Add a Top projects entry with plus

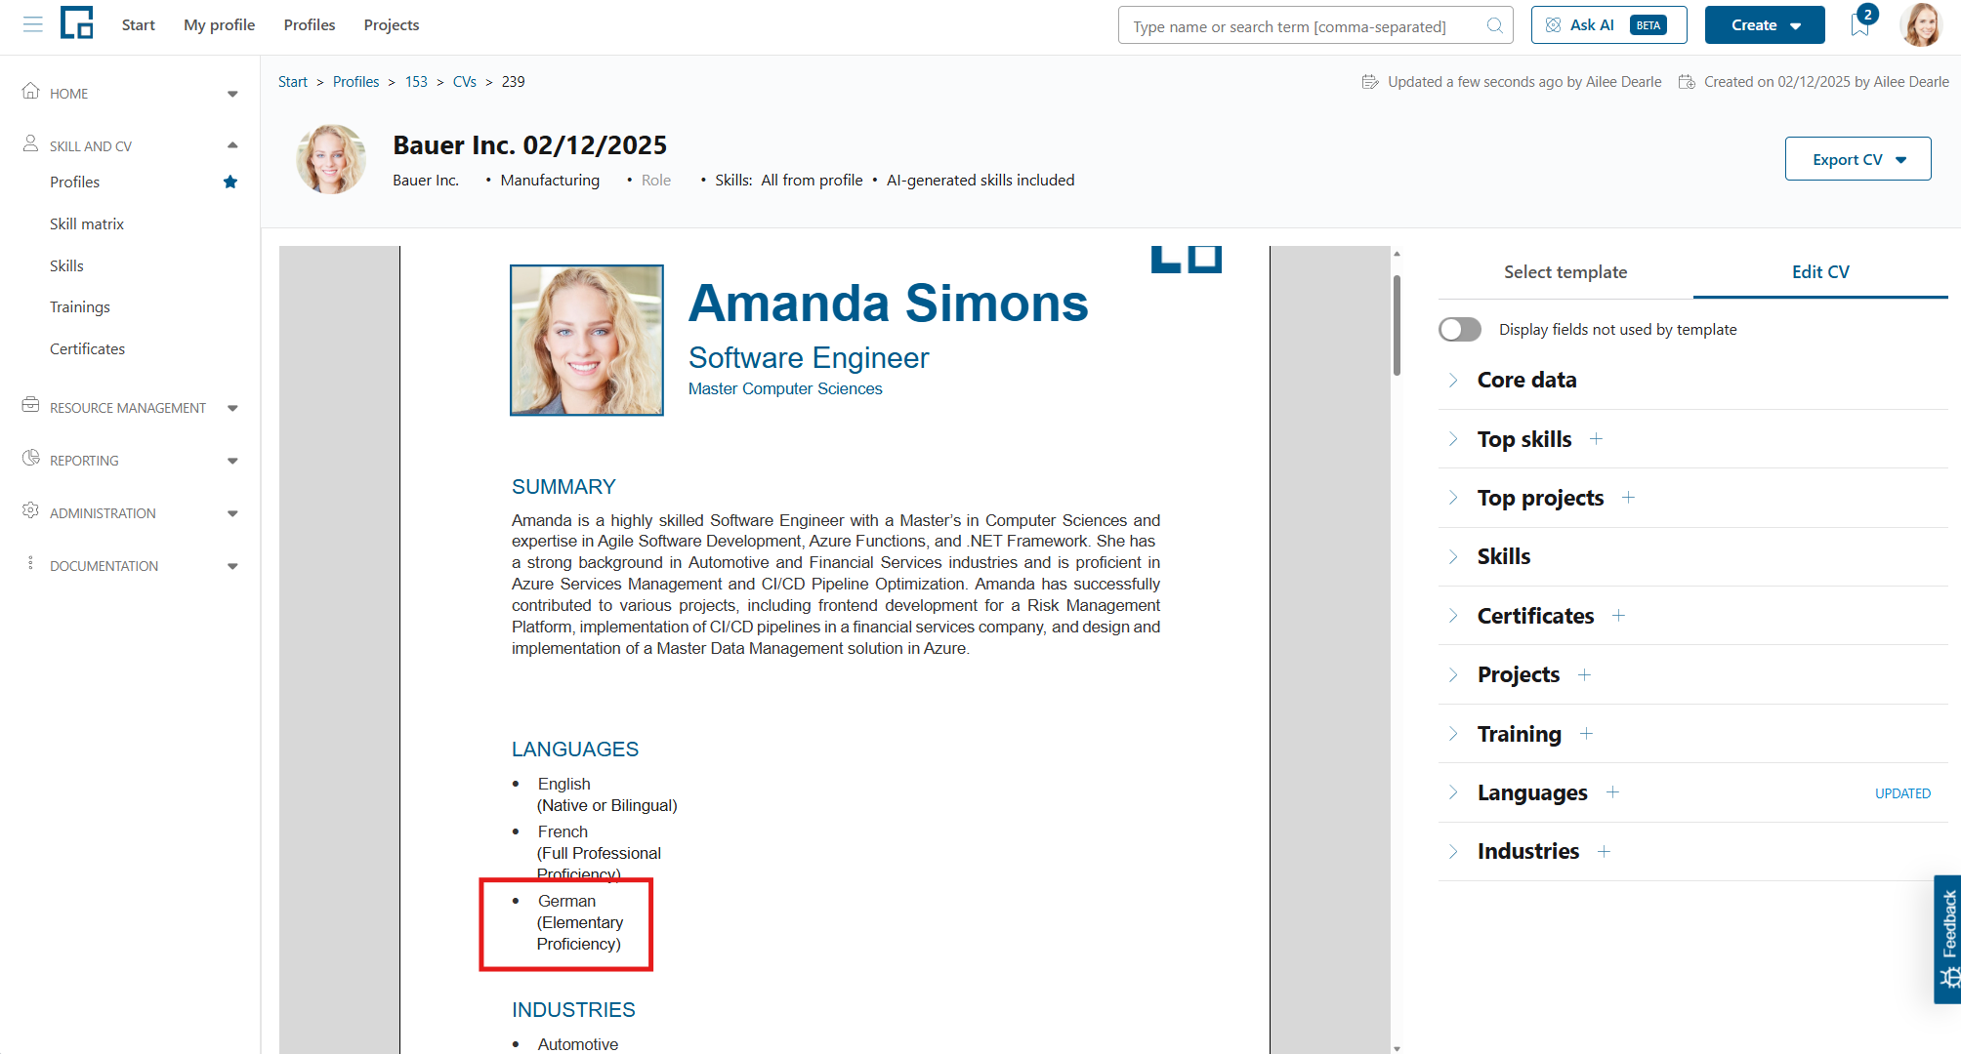click(x=1628, y=498)
